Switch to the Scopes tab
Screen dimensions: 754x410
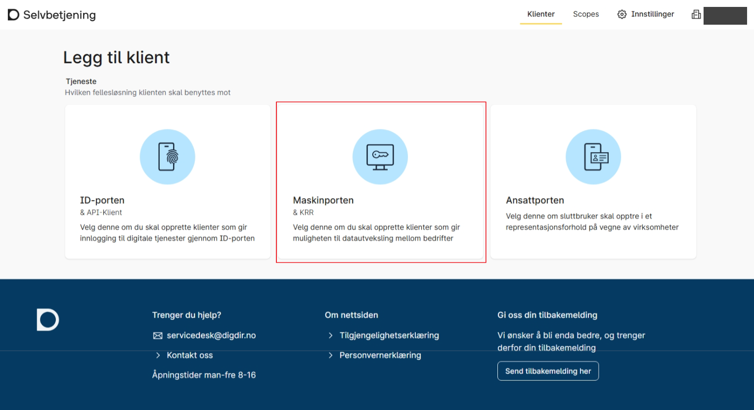pyautogui.click(x=586, y=14)
